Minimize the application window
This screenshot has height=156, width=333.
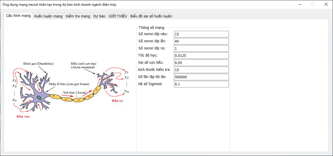(x=300, y=4)
